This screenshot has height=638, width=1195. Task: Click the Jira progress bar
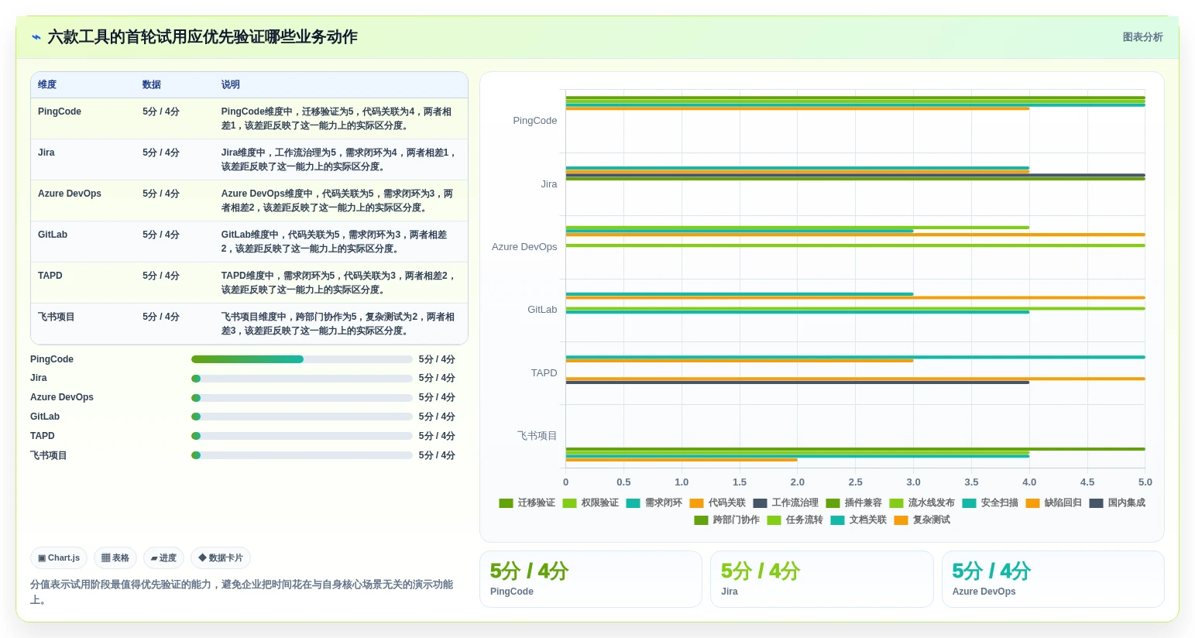[301, 379]
